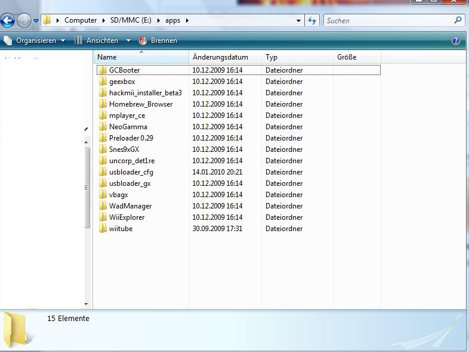Click the Brennen disc icon
This screenshot has height=352, width=469.
[x=143, y=41]
